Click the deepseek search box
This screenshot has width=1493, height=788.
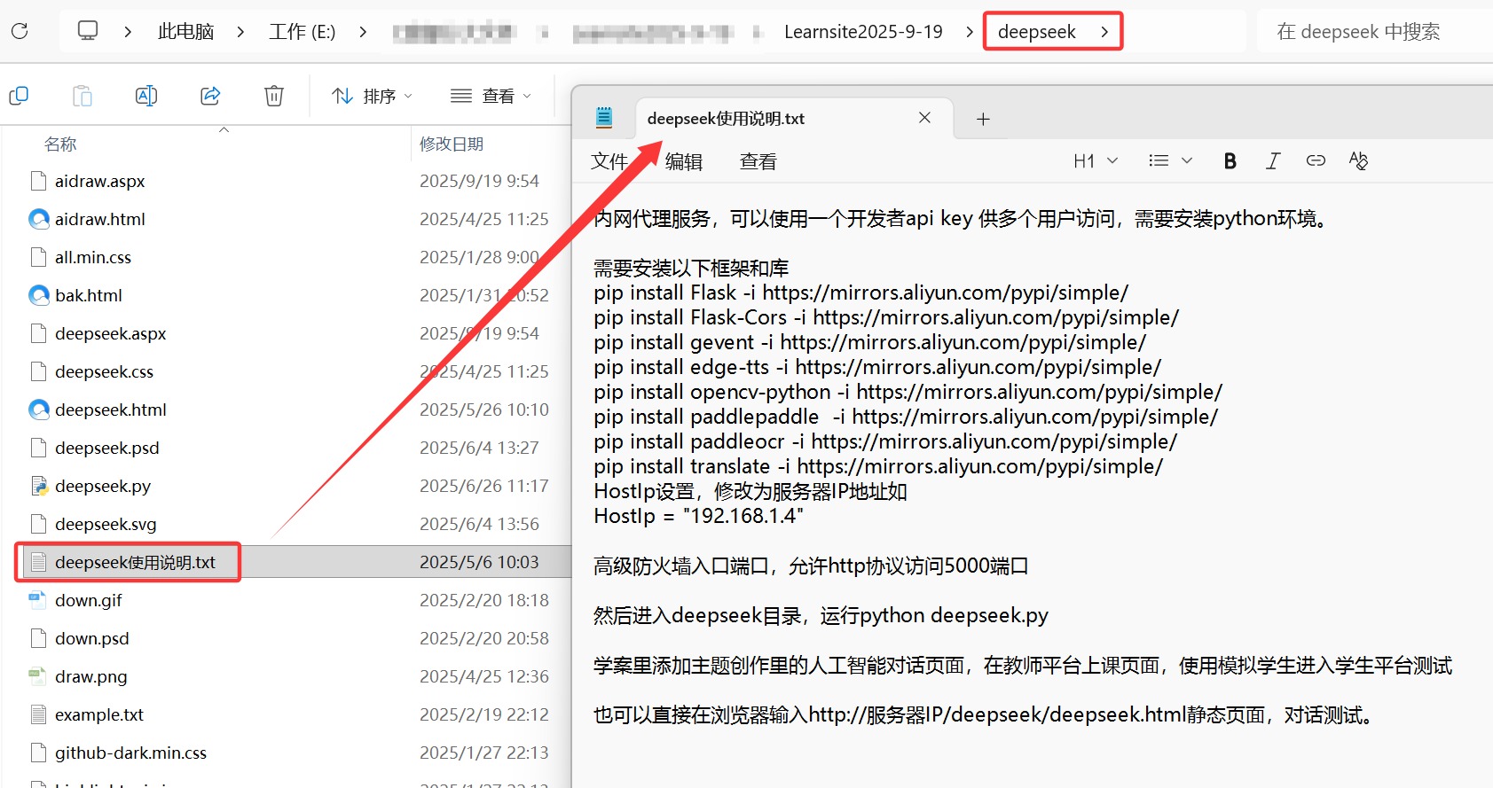[1371, 32]
